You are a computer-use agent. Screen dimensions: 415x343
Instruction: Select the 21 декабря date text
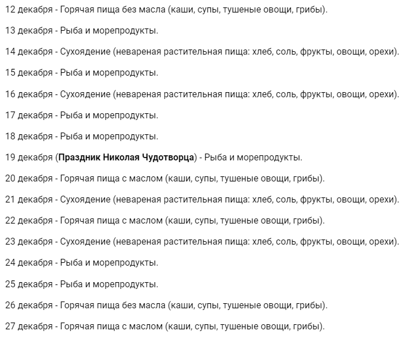pos(29,200)
